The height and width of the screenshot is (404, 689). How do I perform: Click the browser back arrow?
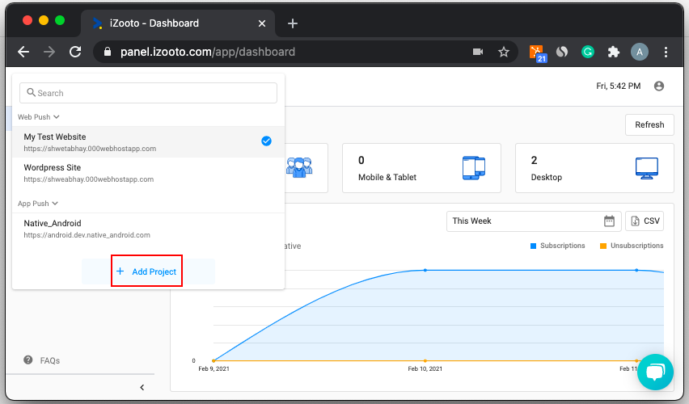pyautogui.click(x=23, y=52)
